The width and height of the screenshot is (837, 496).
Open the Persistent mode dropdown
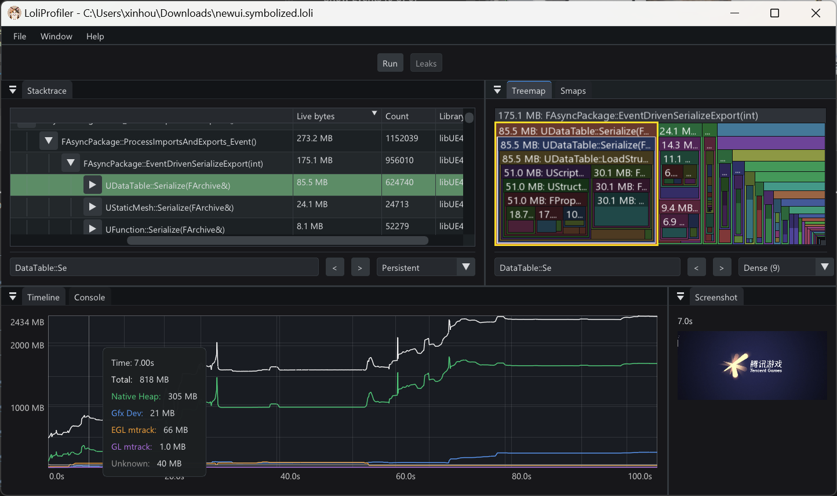click(426, 267)
